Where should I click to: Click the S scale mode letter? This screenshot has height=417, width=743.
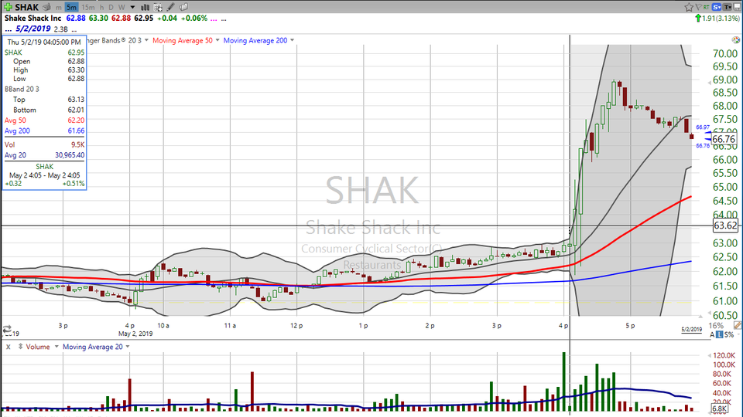coord(725,334)
